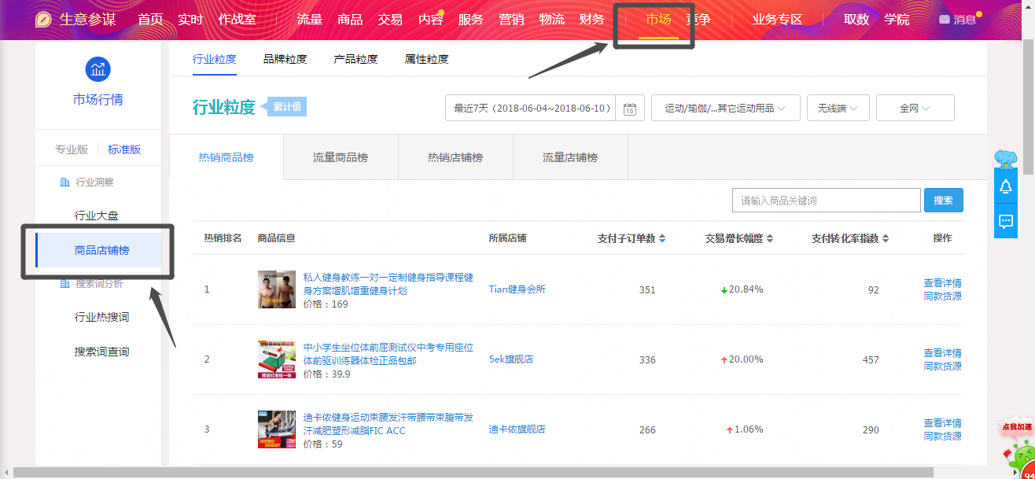The width and height of the screenshot is (1035, 479).
Task: Open 品牌粒度 tab
Action: point(285,59)
